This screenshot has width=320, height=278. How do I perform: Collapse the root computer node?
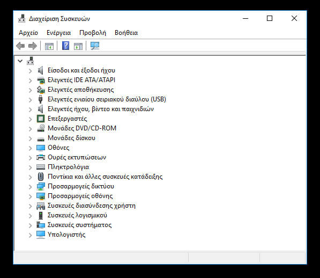click(x=20, y=61)
